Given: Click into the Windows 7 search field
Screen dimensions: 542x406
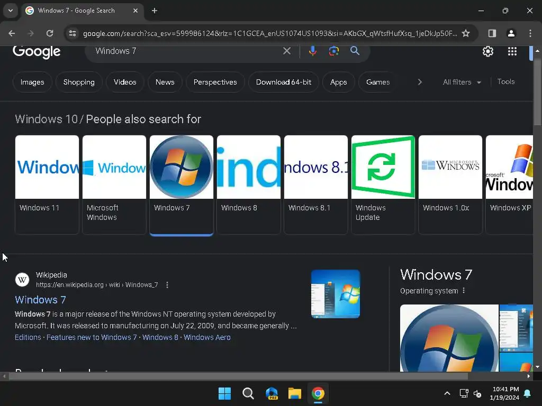Looking at the screenshot, I should click(x=187, y=51).
